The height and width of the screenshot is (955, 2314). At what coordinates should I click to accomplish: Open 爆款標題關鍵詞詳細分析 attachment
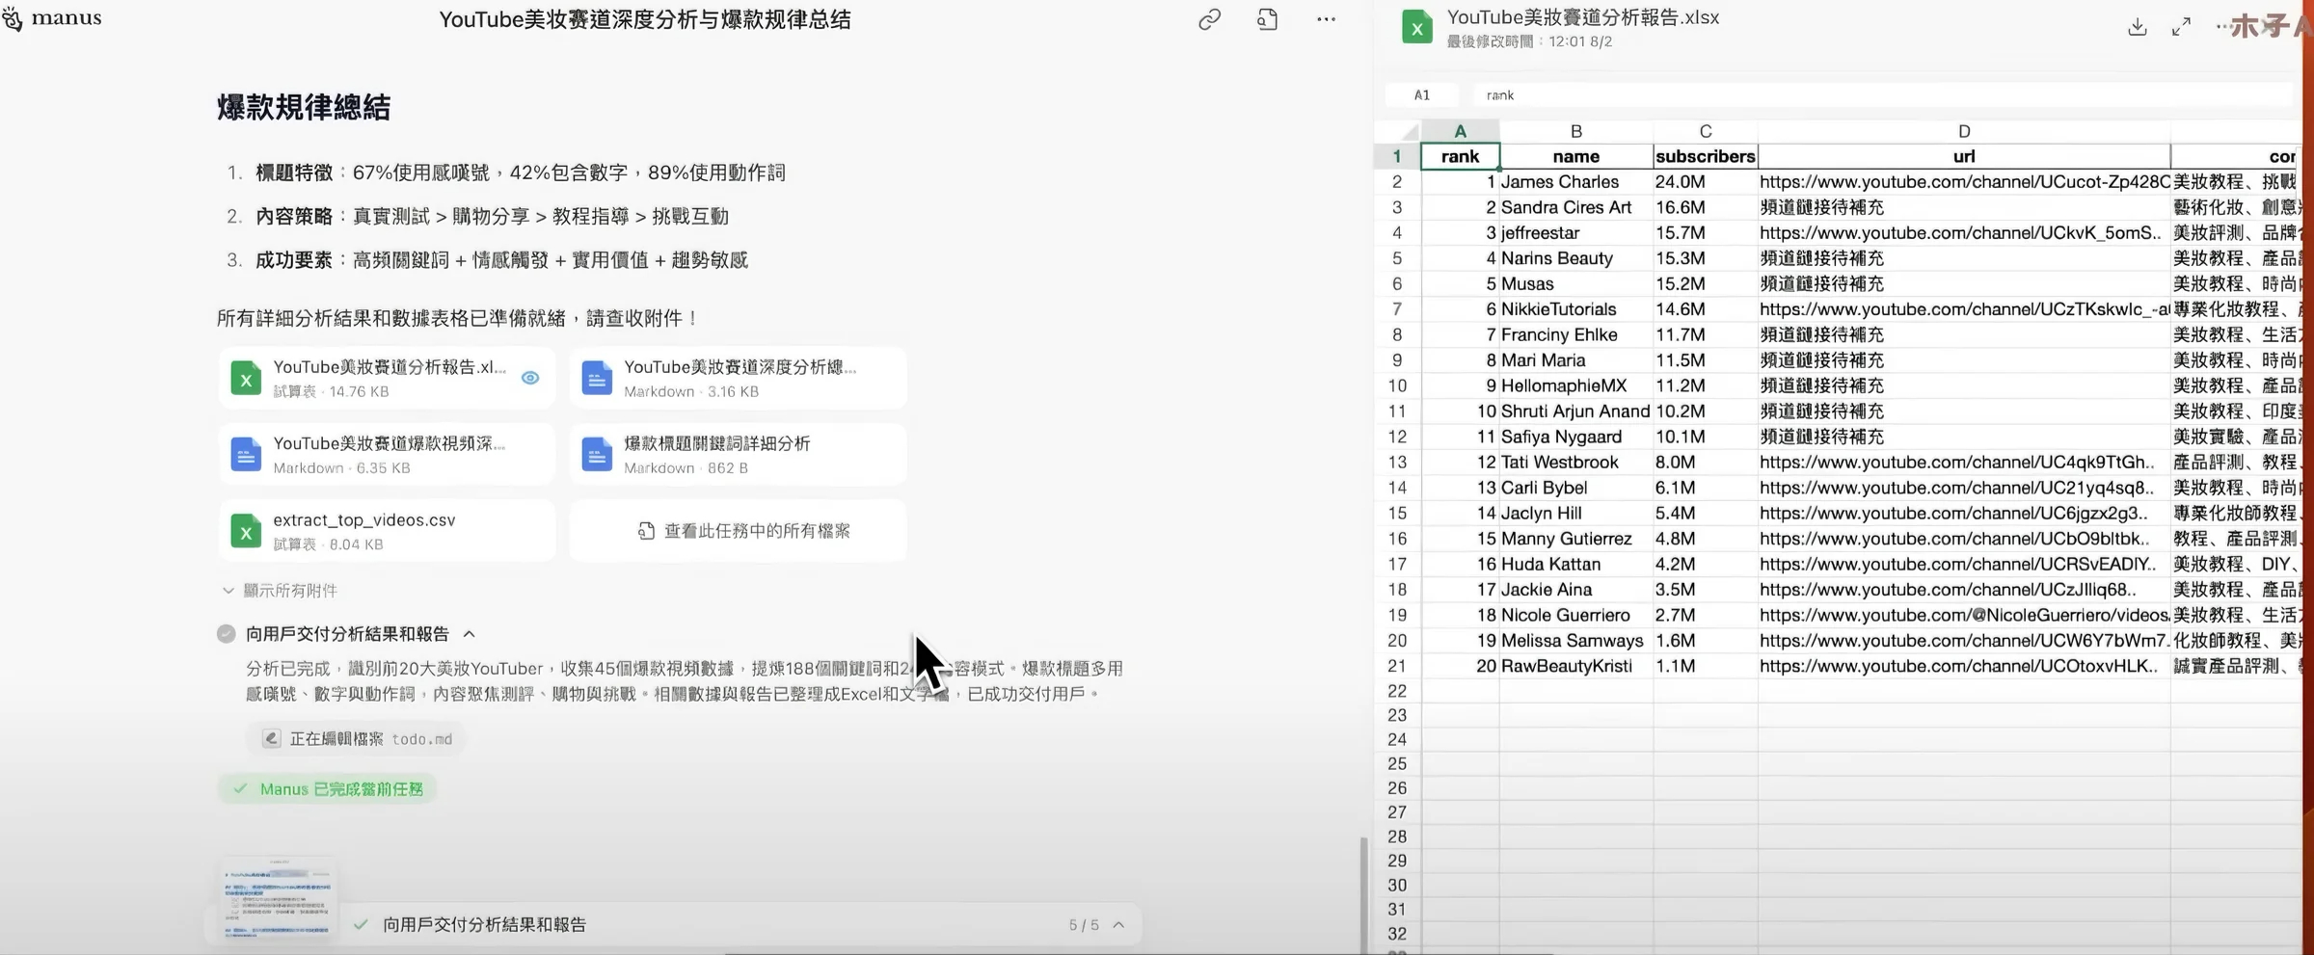[x=738, y=454]
